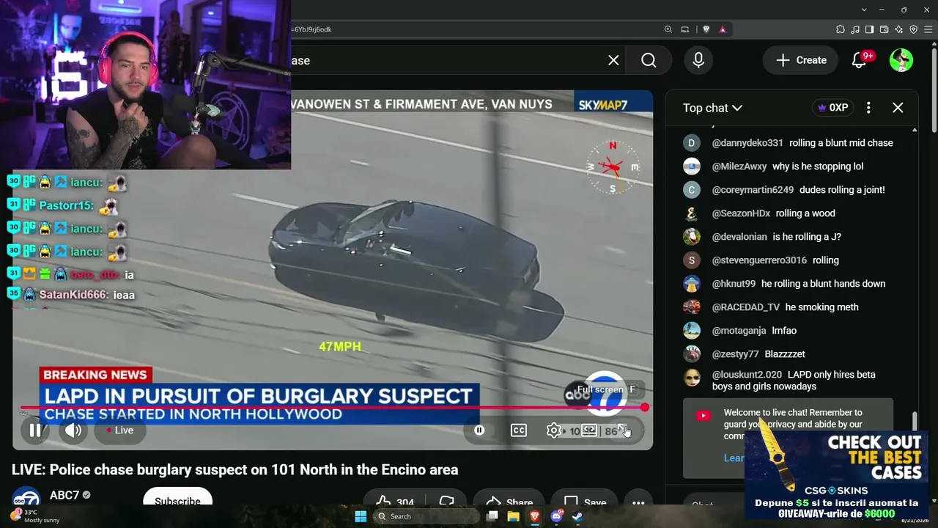Click username @dannydeko331 in chat
The width and height of the screenshot is (938, 528).
[x=747, y=143]
